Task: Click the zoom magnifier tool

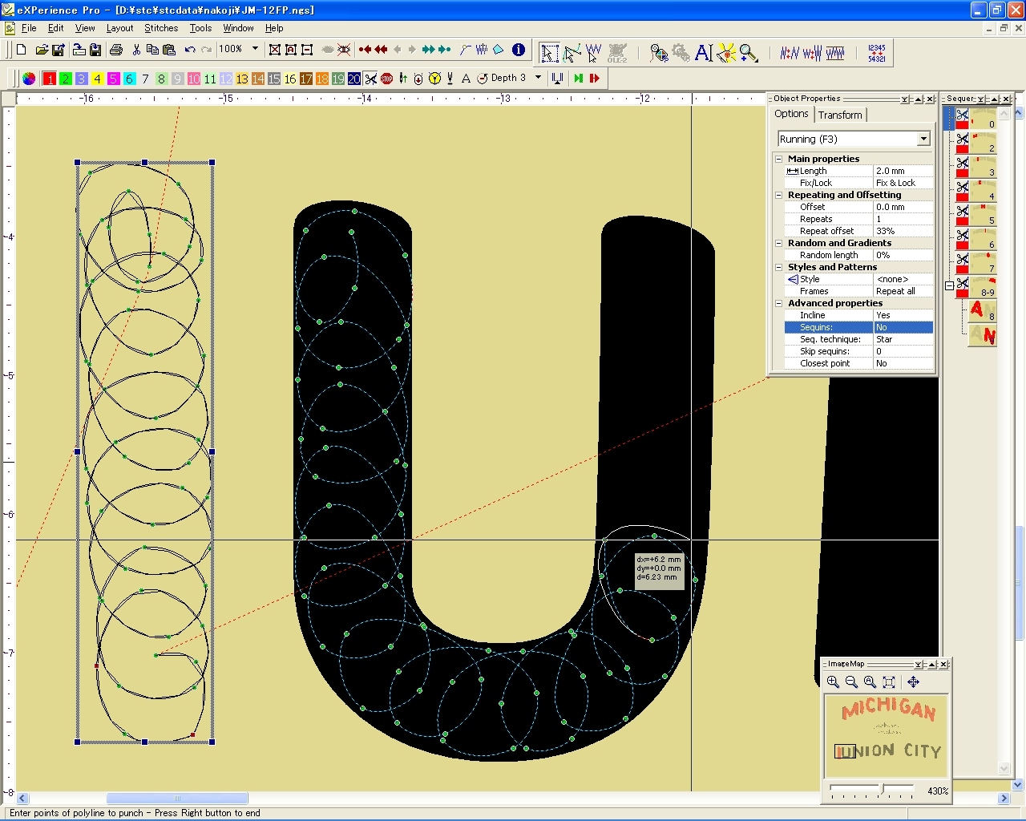Action: coord(749,53)
